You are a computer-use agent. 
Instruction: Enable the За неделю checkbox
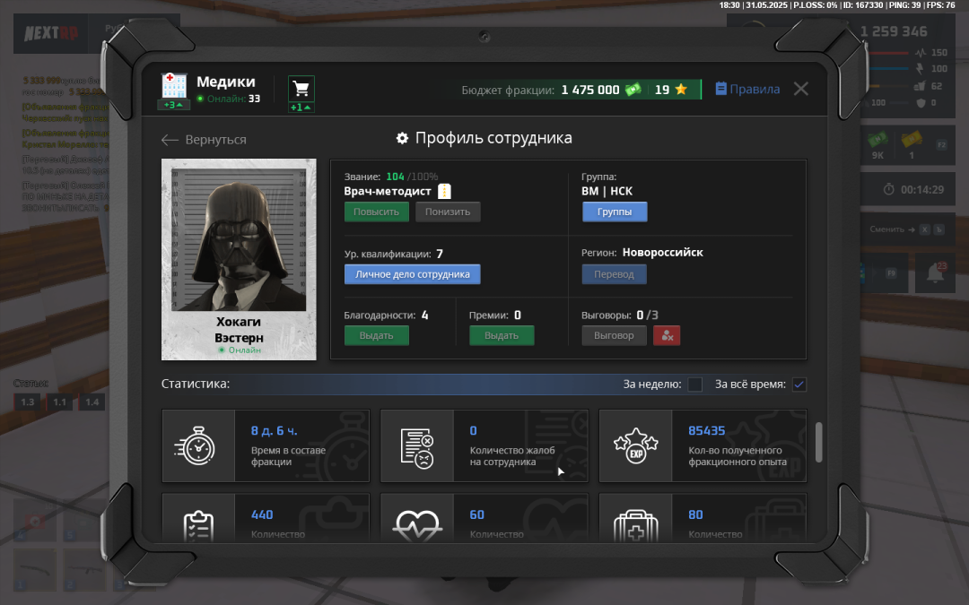click(x=694, y=385)
